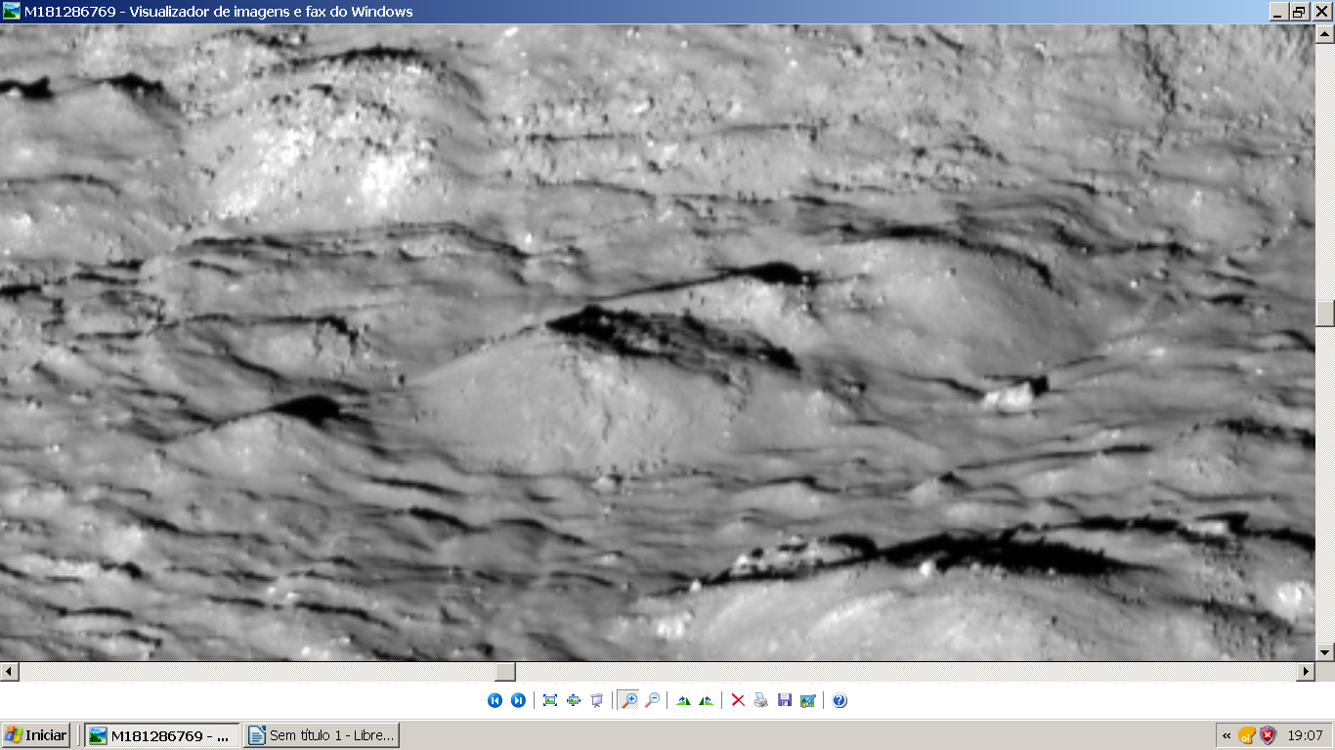The height and width of the screenshot is (750, 1335).
Task: Select the Zoom In magnifier tool
Action: point(628,700)
